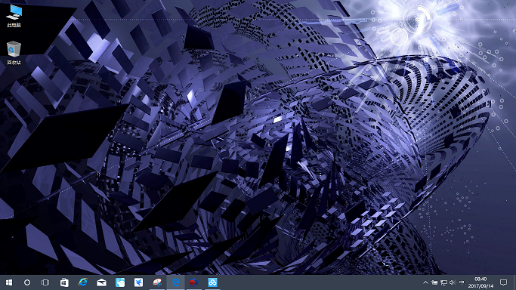Click the battery power tray icon
The image size is (516, 290).
pyautogui.click(x=434, y=282)
